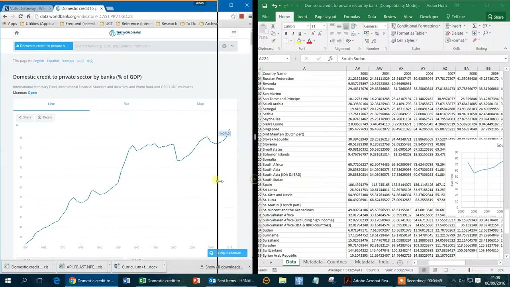Switch Excel to Page Layout view icon

435,270
